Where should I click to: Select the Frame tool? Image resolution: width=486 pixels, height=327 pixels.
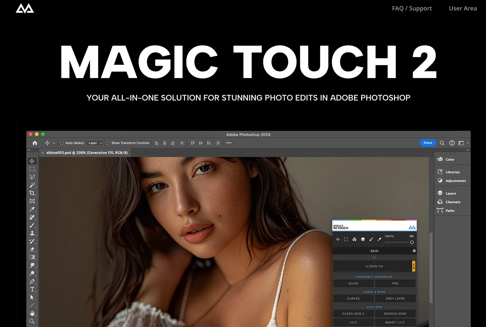point(32,201)
